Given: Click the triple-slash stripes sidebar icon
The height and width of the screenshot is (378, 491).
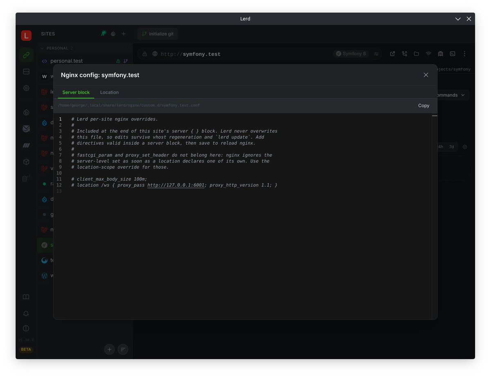Looking at the screenshot, I should (26, 145).
